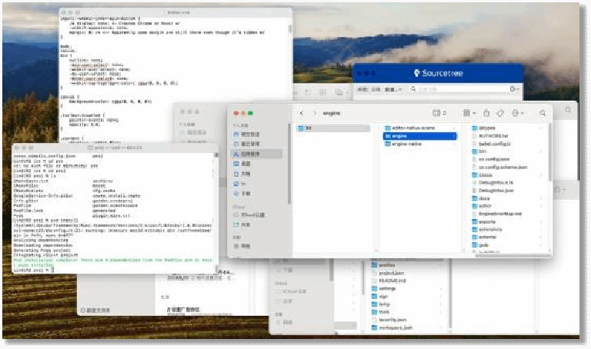Screen dimensions: 591x349
Task: Open the Finder group-by dropdown
Action: 468,113
